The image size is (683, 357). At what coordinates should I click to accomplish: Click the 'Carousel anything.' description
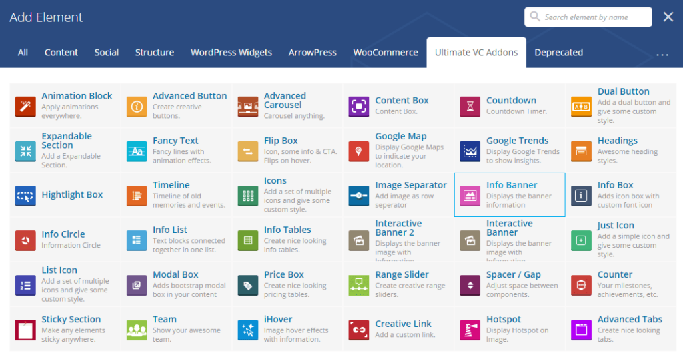coord(294,116)
